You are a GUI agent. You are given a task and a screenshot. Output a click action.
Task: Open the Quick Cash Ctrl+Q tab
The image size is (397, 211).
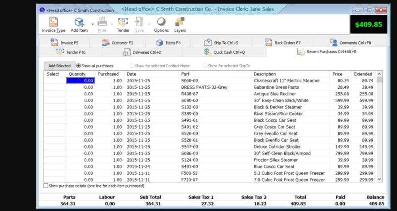(x=224, y=52)
